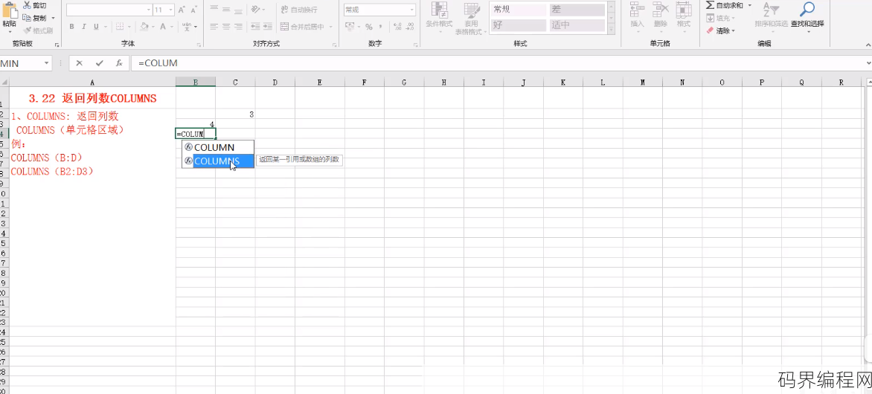
Task: Click the cell Borders icon
Action: (120, 27)
